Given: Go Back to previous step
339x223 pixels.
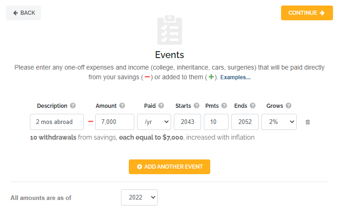Looking at the screenshot, I should pyautogui.click(x=23, y=13).
